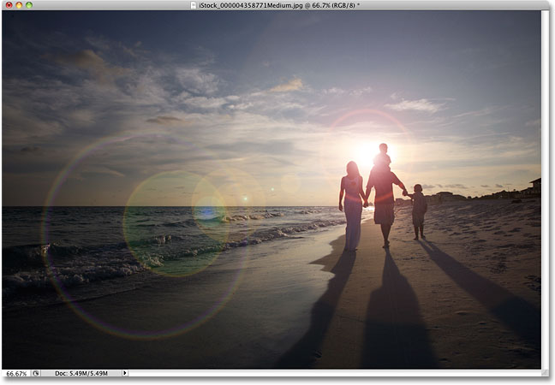Close the document with the red button
Screen dimensions: 555x385
pos(9,5)
